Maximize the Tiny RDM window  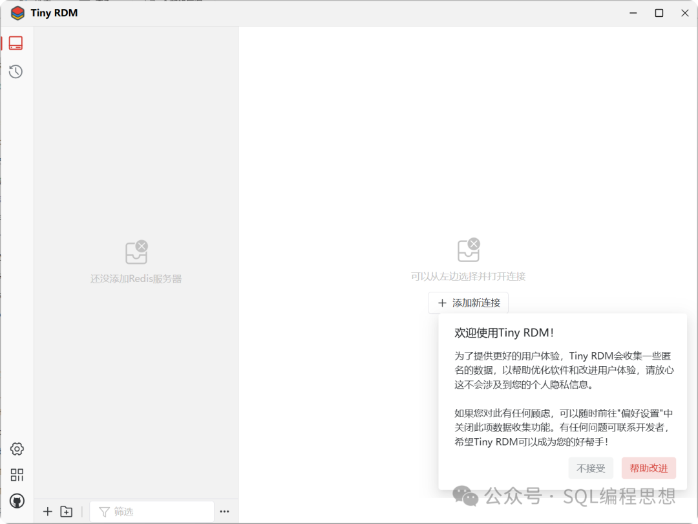pyautogui.click(x=659, y=13)
